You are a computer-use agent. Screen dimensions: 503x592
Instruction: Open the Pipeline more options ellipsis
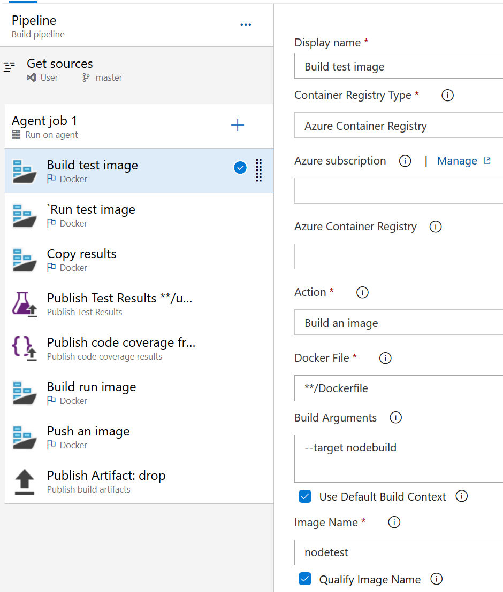pos(246,25)
